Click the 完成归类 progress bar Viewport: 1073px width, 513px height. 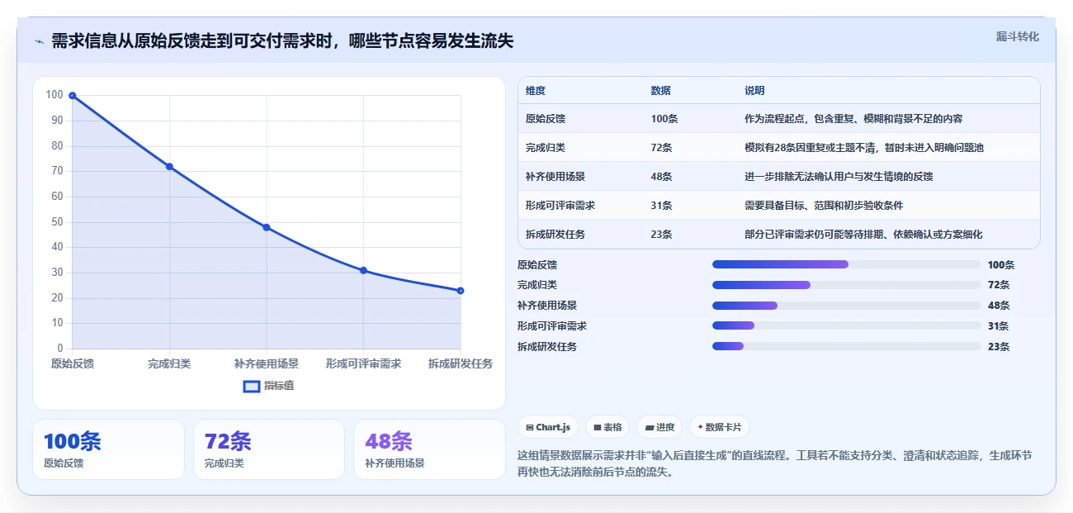click(846, 285)
